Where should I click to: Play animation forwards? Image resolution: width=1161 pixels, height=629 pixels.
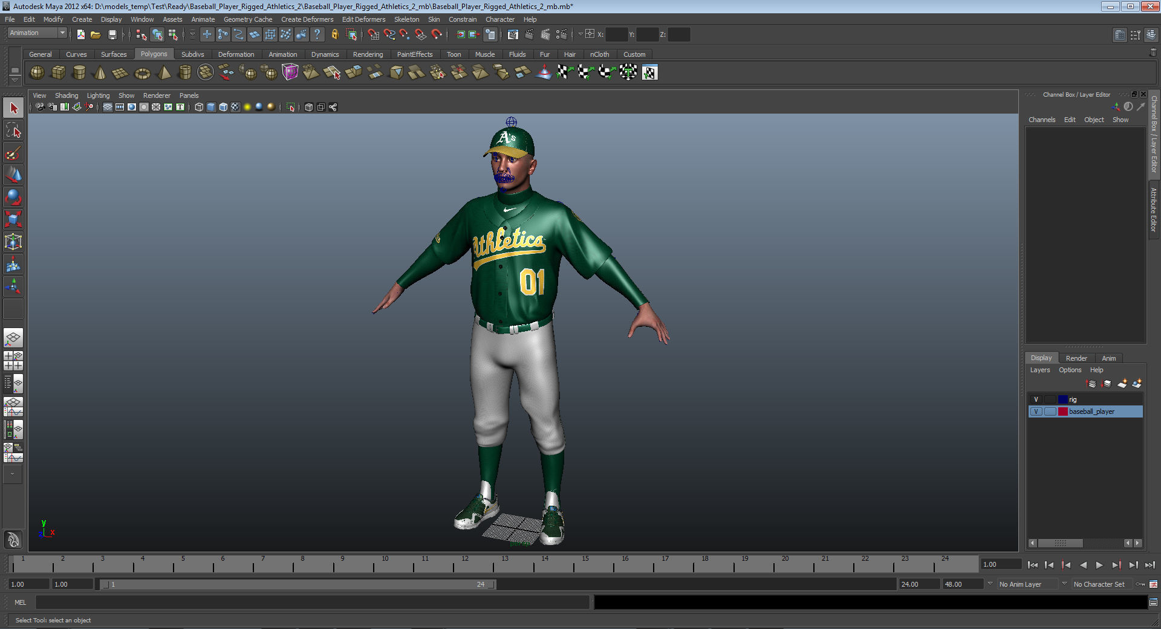click(1099, 565)
